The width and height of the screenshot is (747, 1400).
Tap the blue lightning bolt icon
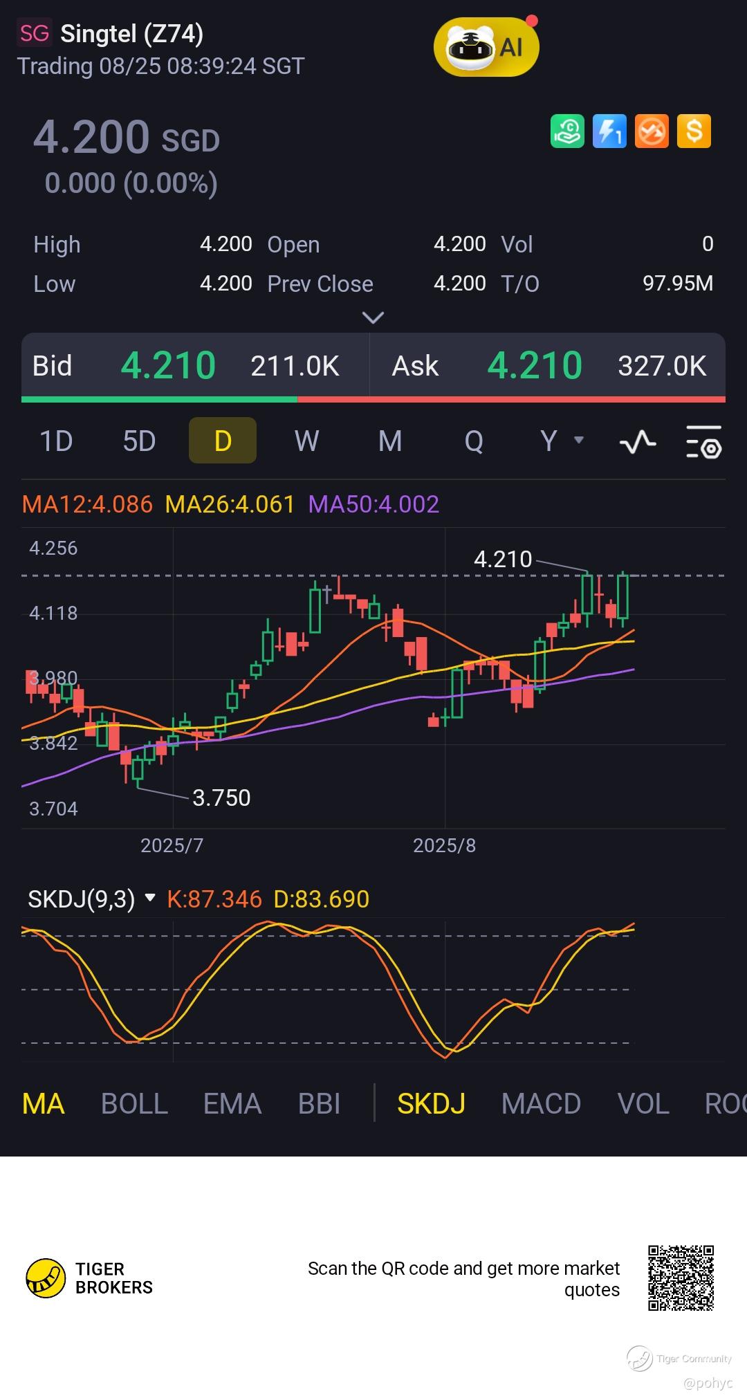[609, 131]
